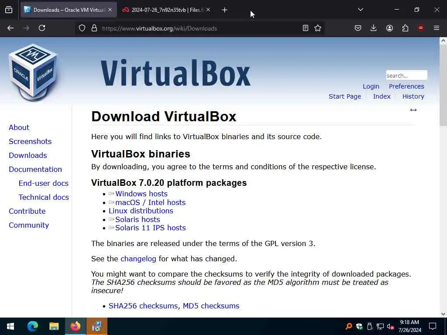Expand the list all tabs chevron

(x=360, y=10)
